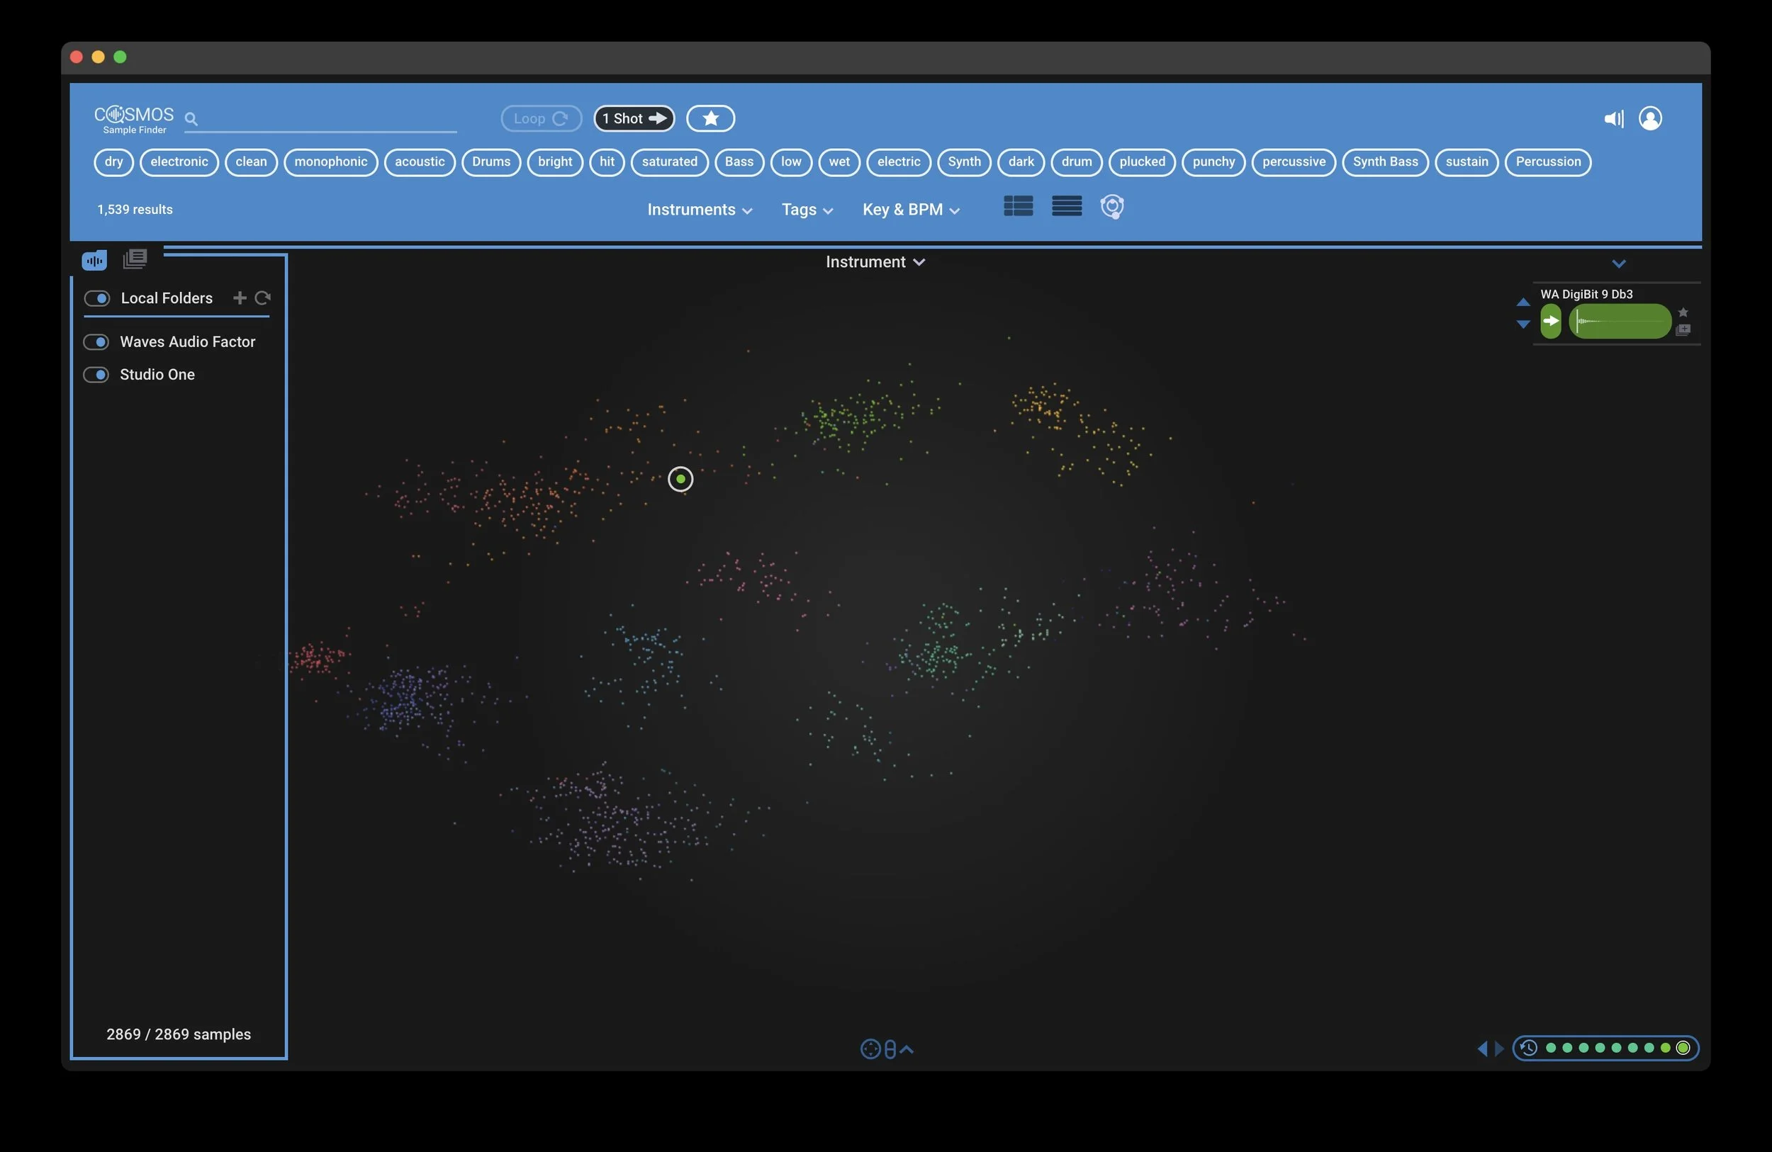Toggle the Local Folders switch
The height and width of the screenshot is (1152, 1772).
click(97, 298)
